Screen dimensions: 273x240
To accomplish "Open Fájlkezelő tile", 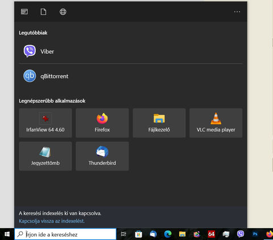I will coord(159,123).
